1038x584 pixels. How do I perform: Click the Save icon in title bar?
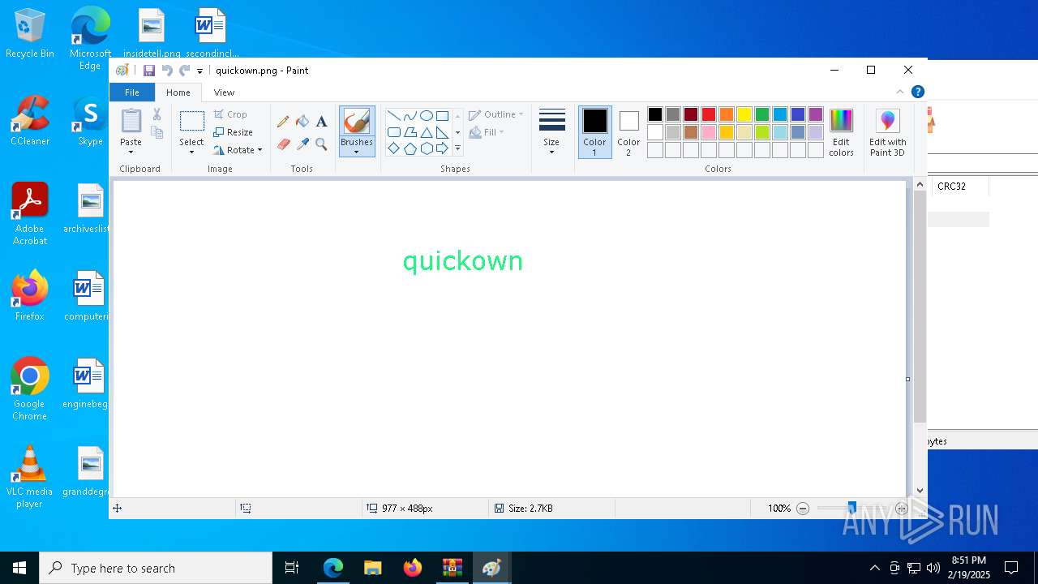[x=149, y=71]
